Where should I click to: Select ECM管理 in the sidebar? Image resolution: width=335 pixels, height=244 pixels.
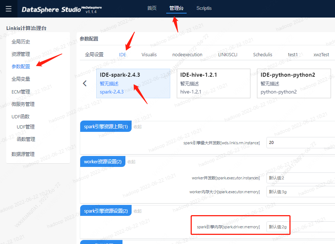21,92
